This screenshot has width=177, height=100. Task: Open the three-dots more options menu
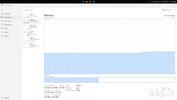click(x=175, y=10)
